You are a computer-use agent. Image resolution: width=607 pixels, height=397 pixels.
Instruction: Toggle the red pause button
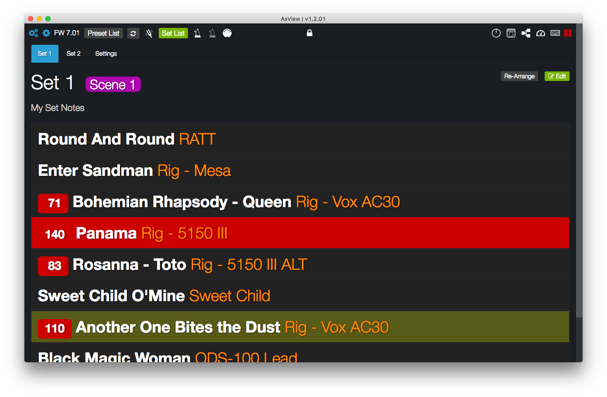(568, 33)
